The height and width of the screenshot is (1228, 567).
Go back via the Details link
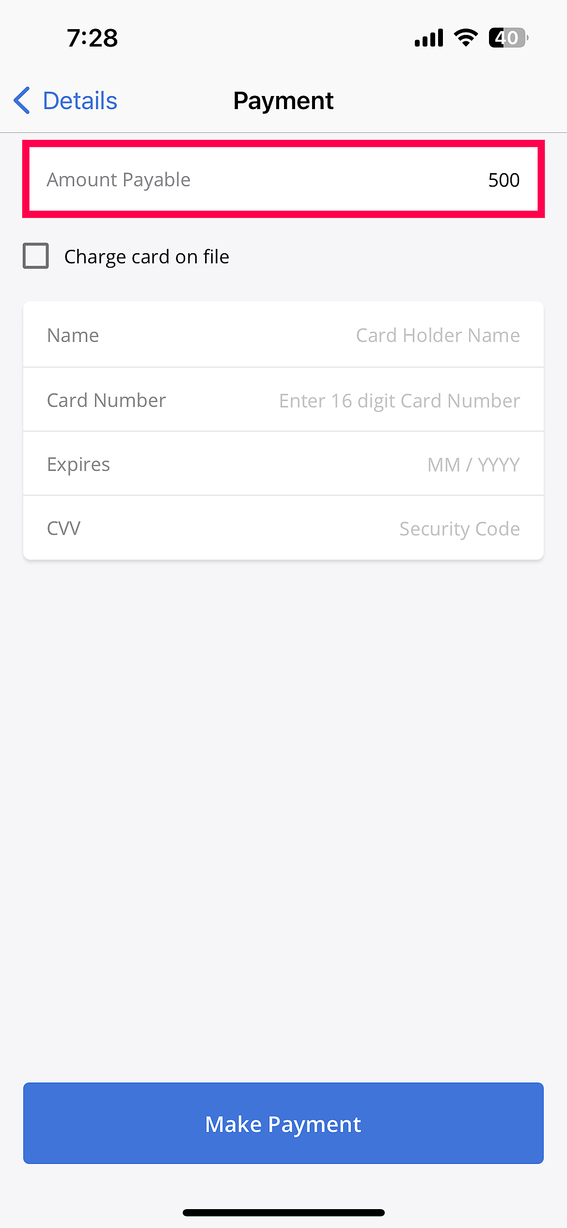80,101
